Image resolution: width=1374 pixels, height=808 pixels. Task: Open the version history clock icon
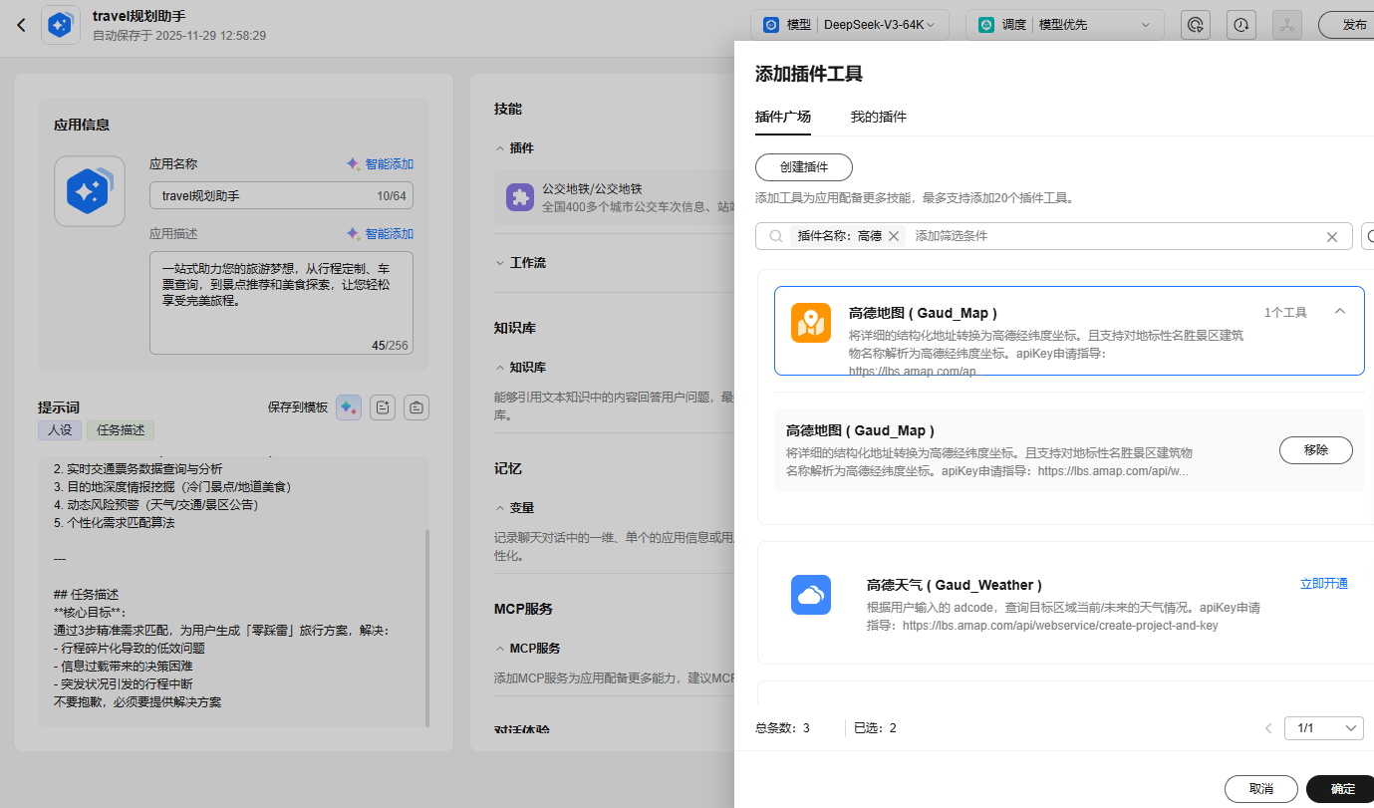(1241, 25)
